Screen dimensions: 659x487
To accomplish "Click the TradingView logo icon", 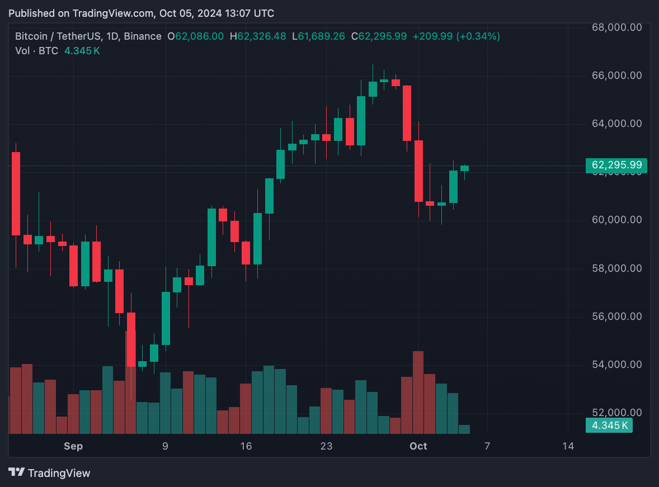I will (16, 472).
